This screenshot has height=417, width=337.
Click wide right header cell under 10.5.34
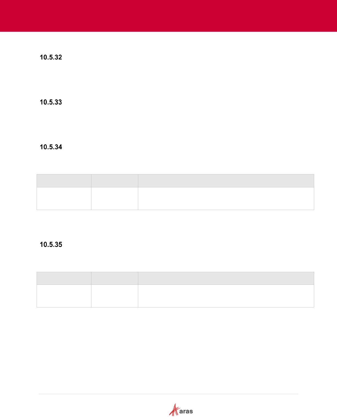tap(226, 181)
